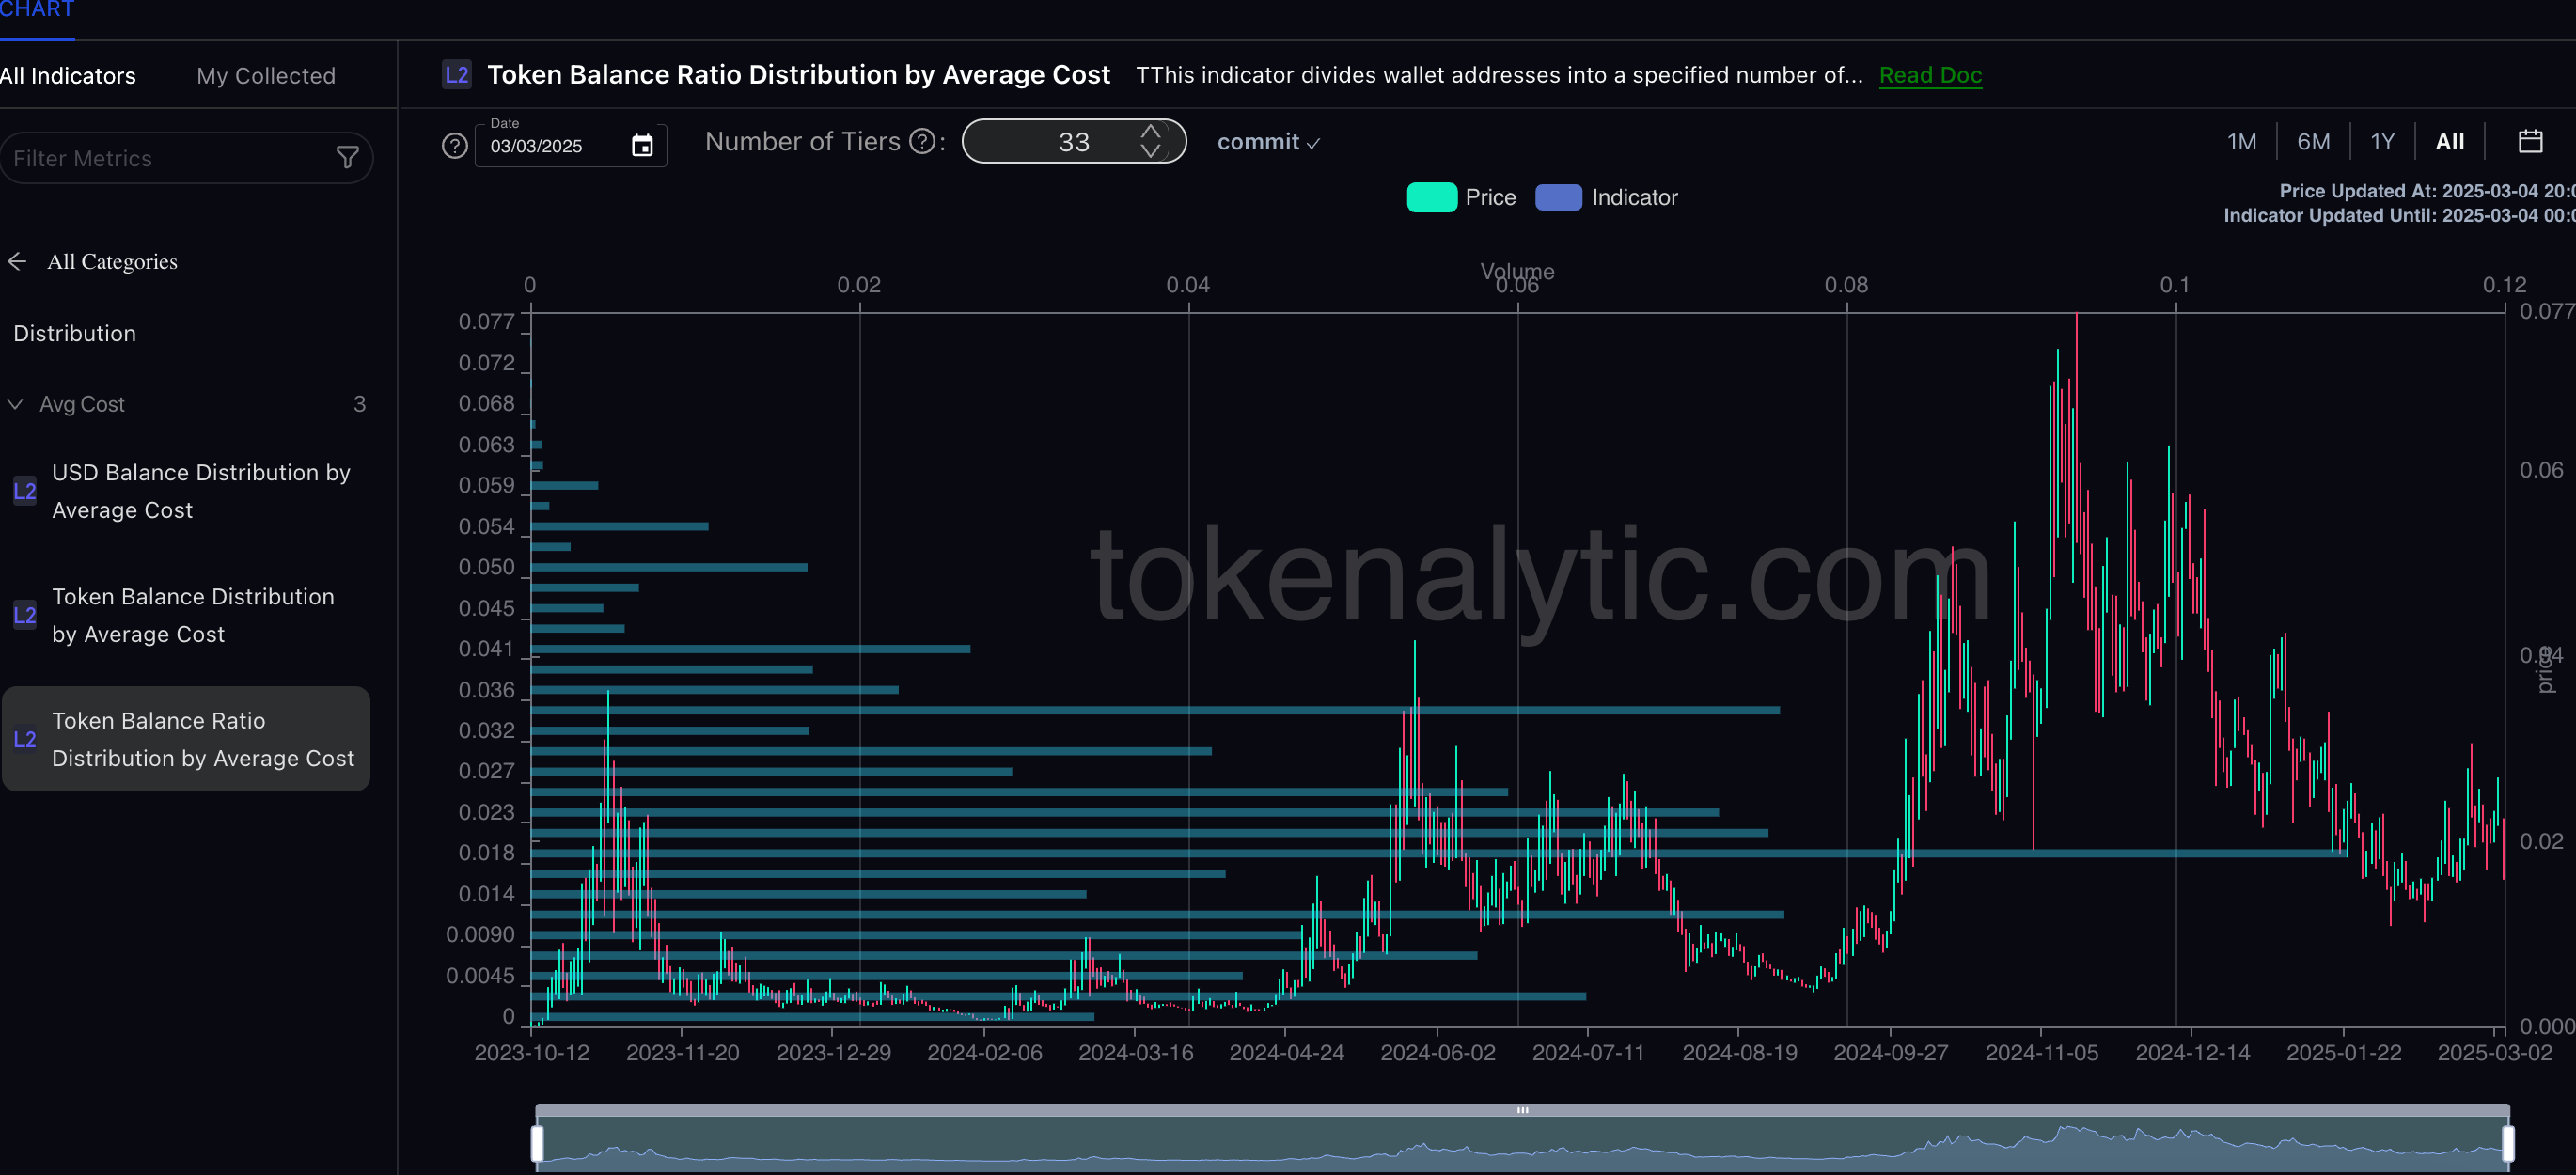The height and width of the screenshot is (1175, 2576).
Task: Click the Avg Cost count 3
Action: 359,404
